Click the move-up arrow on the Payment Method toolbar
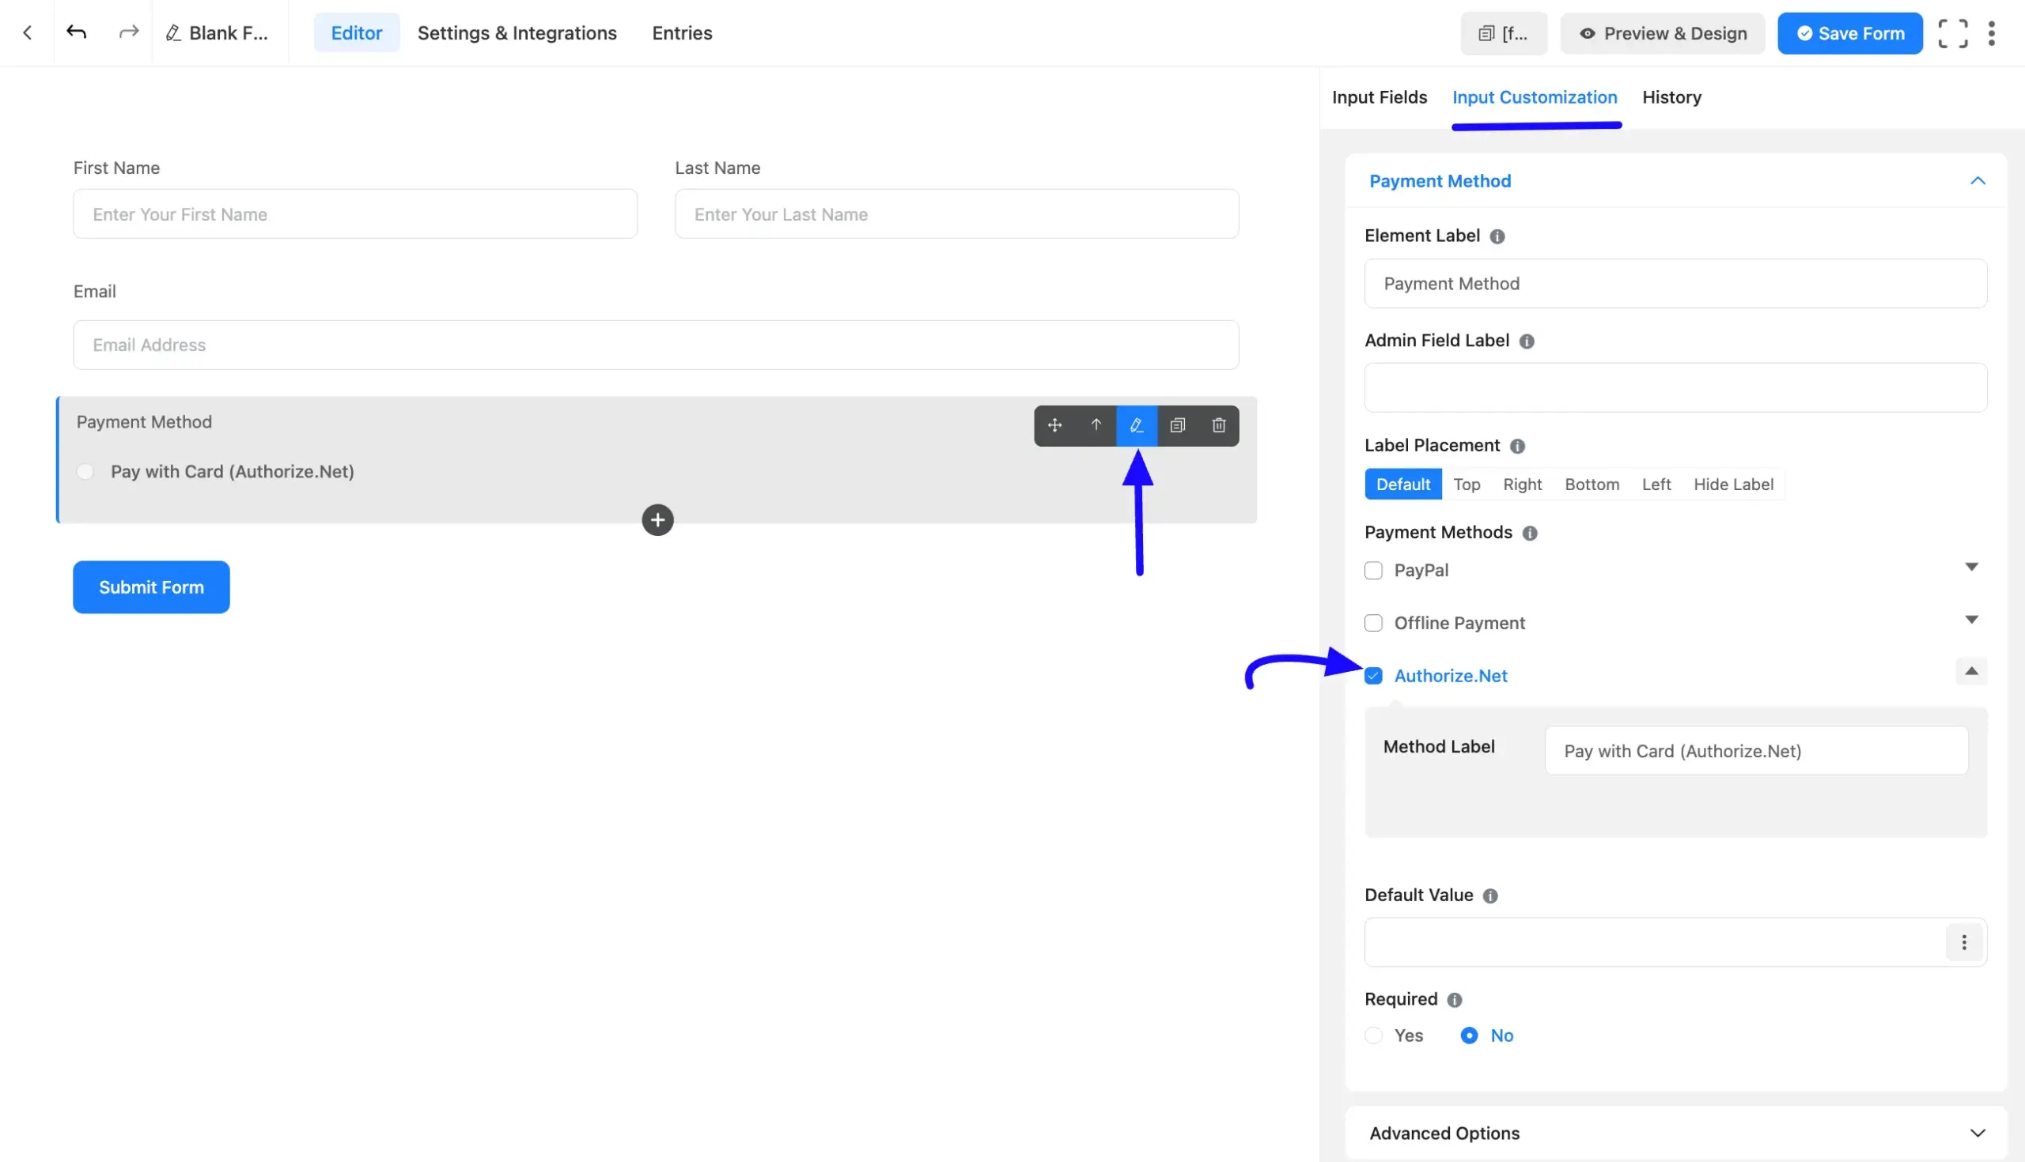Screen dimensions: 2025x1162 click(x=1096, y=425)
